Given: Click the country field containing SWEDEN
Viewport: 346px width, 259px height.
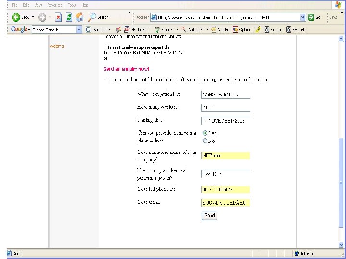Looking at the screenshot, I should [x=226, y=174].
